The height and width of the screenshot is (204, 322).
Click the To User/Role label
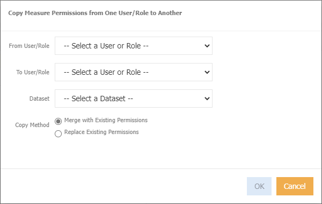33,72
